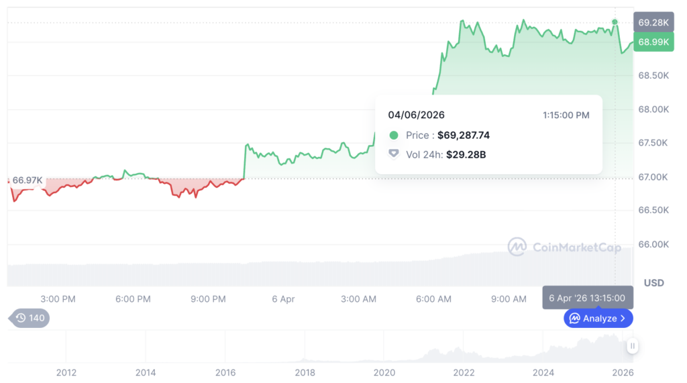Click the 3:00 AM time-axis label

[358, 299]
